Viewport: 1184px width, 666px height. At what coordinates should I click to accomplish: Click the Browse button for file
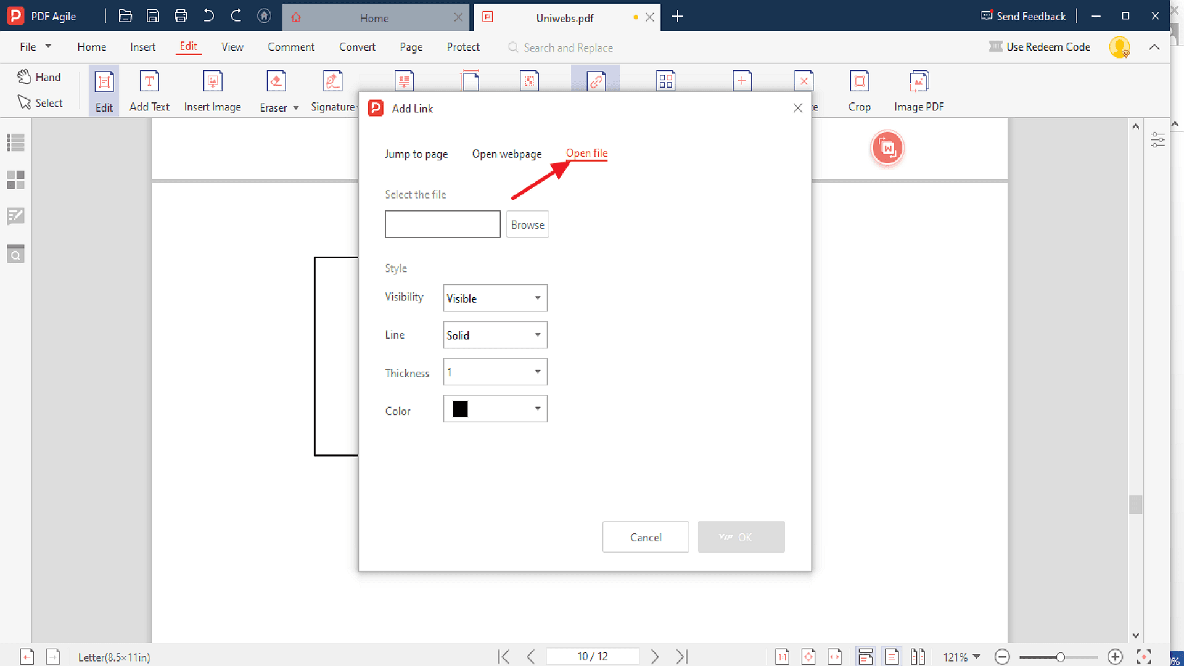pyautogui.click(x=528, y=224)
